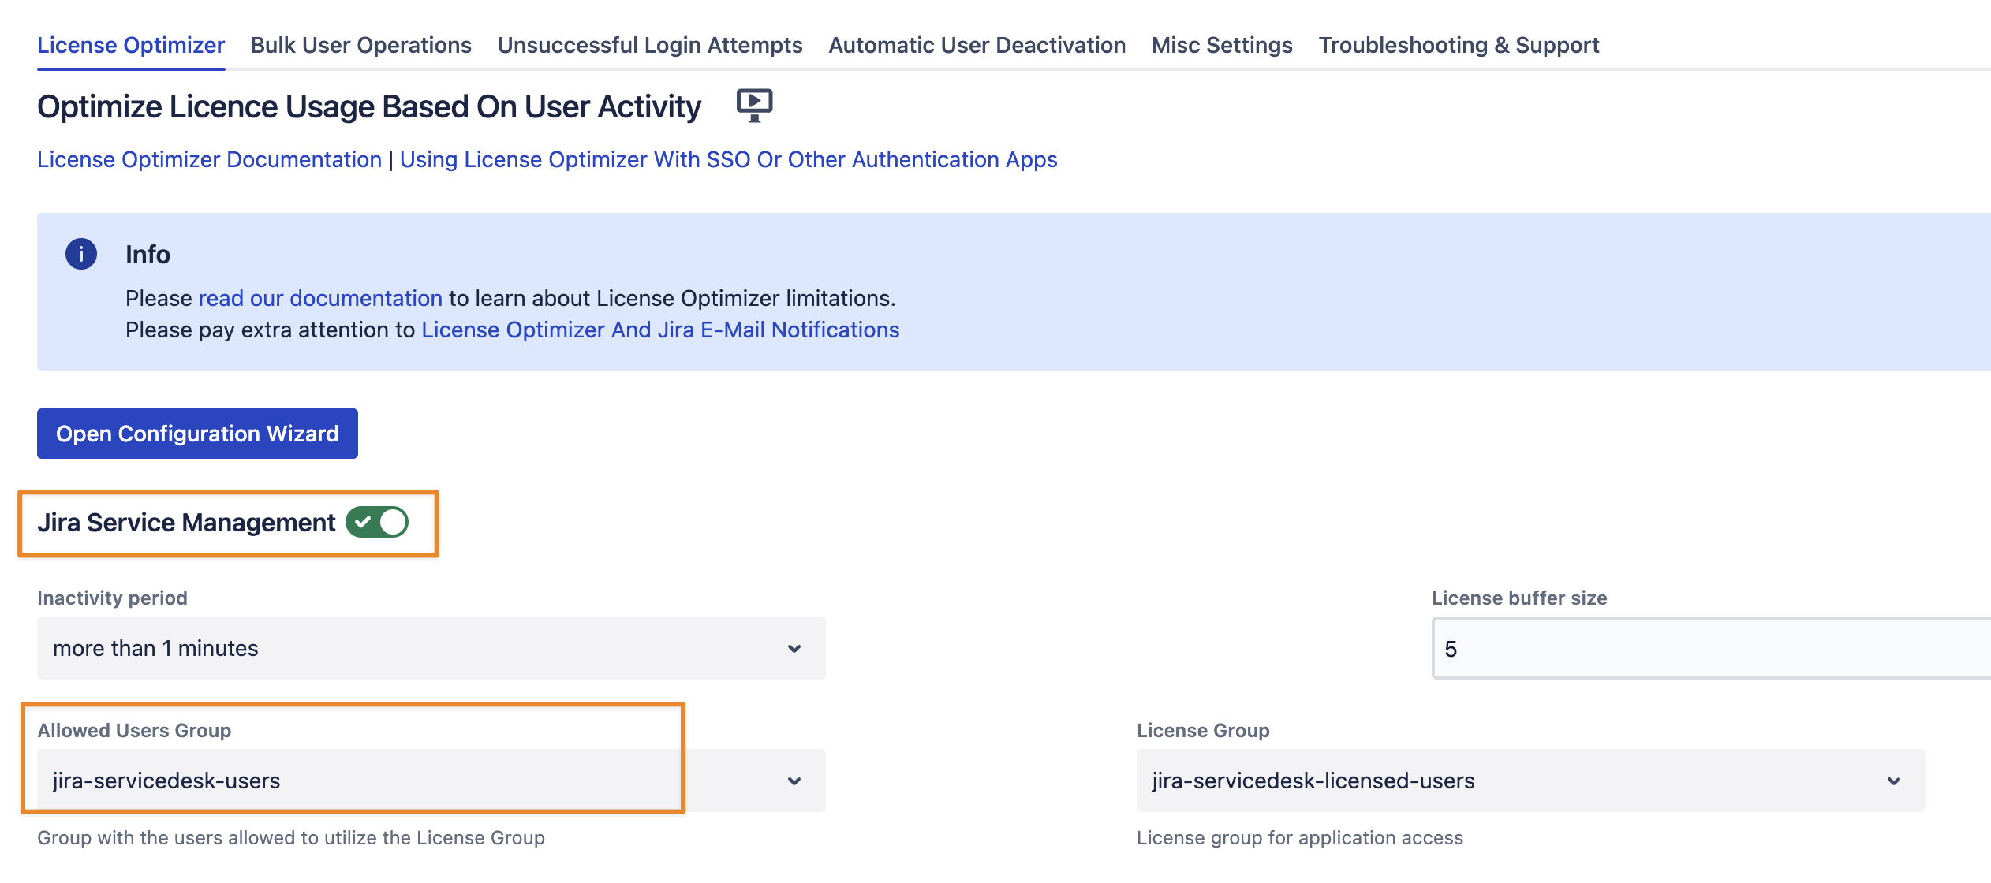The image size is (1991, 883).
Task: Switch to the License Optimizer tab
Action: tap(131, 45)
